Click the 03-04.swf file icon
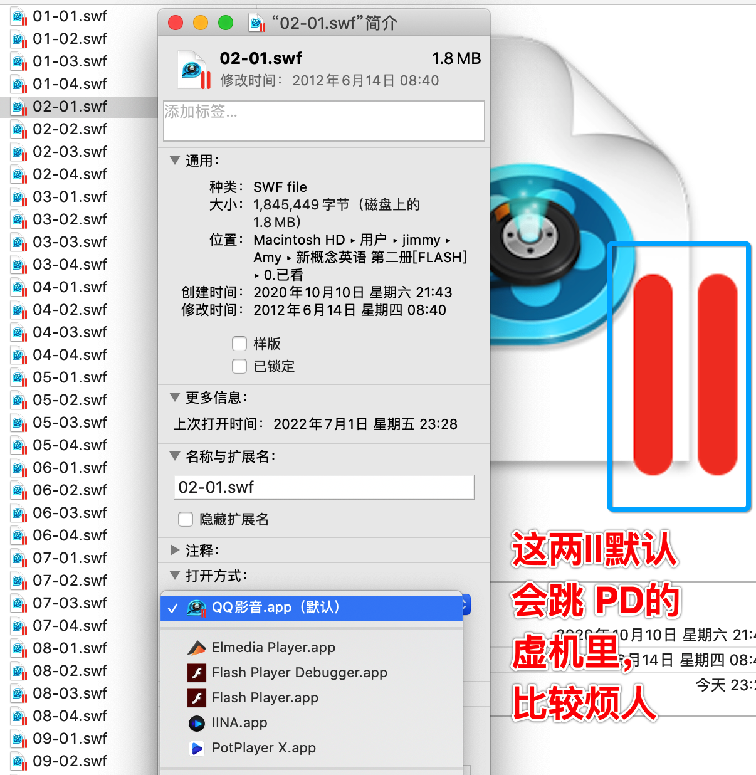The width and height of the screenshot is (756, 775). tap(19, 265)
